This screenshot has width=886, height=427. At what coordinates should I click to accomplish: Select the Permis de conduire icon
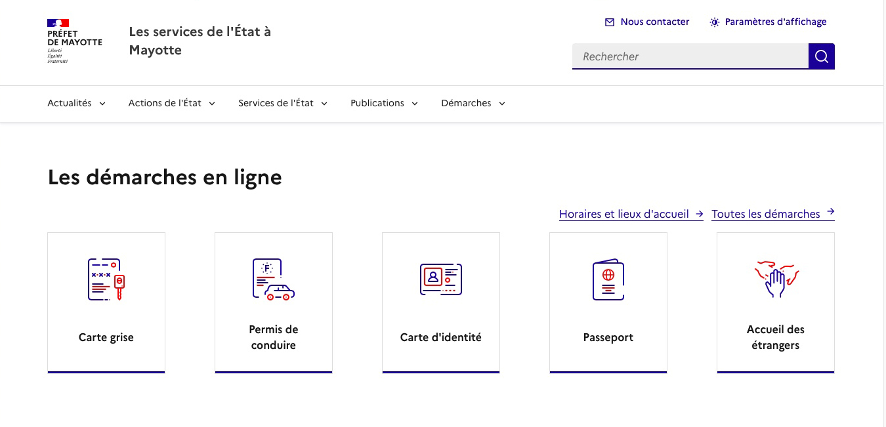click(273, 279)
